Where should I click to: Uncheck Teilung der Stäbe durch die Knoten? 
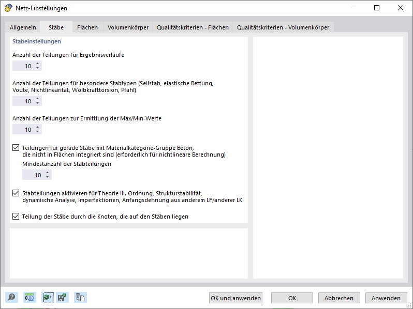pos(16,216)
